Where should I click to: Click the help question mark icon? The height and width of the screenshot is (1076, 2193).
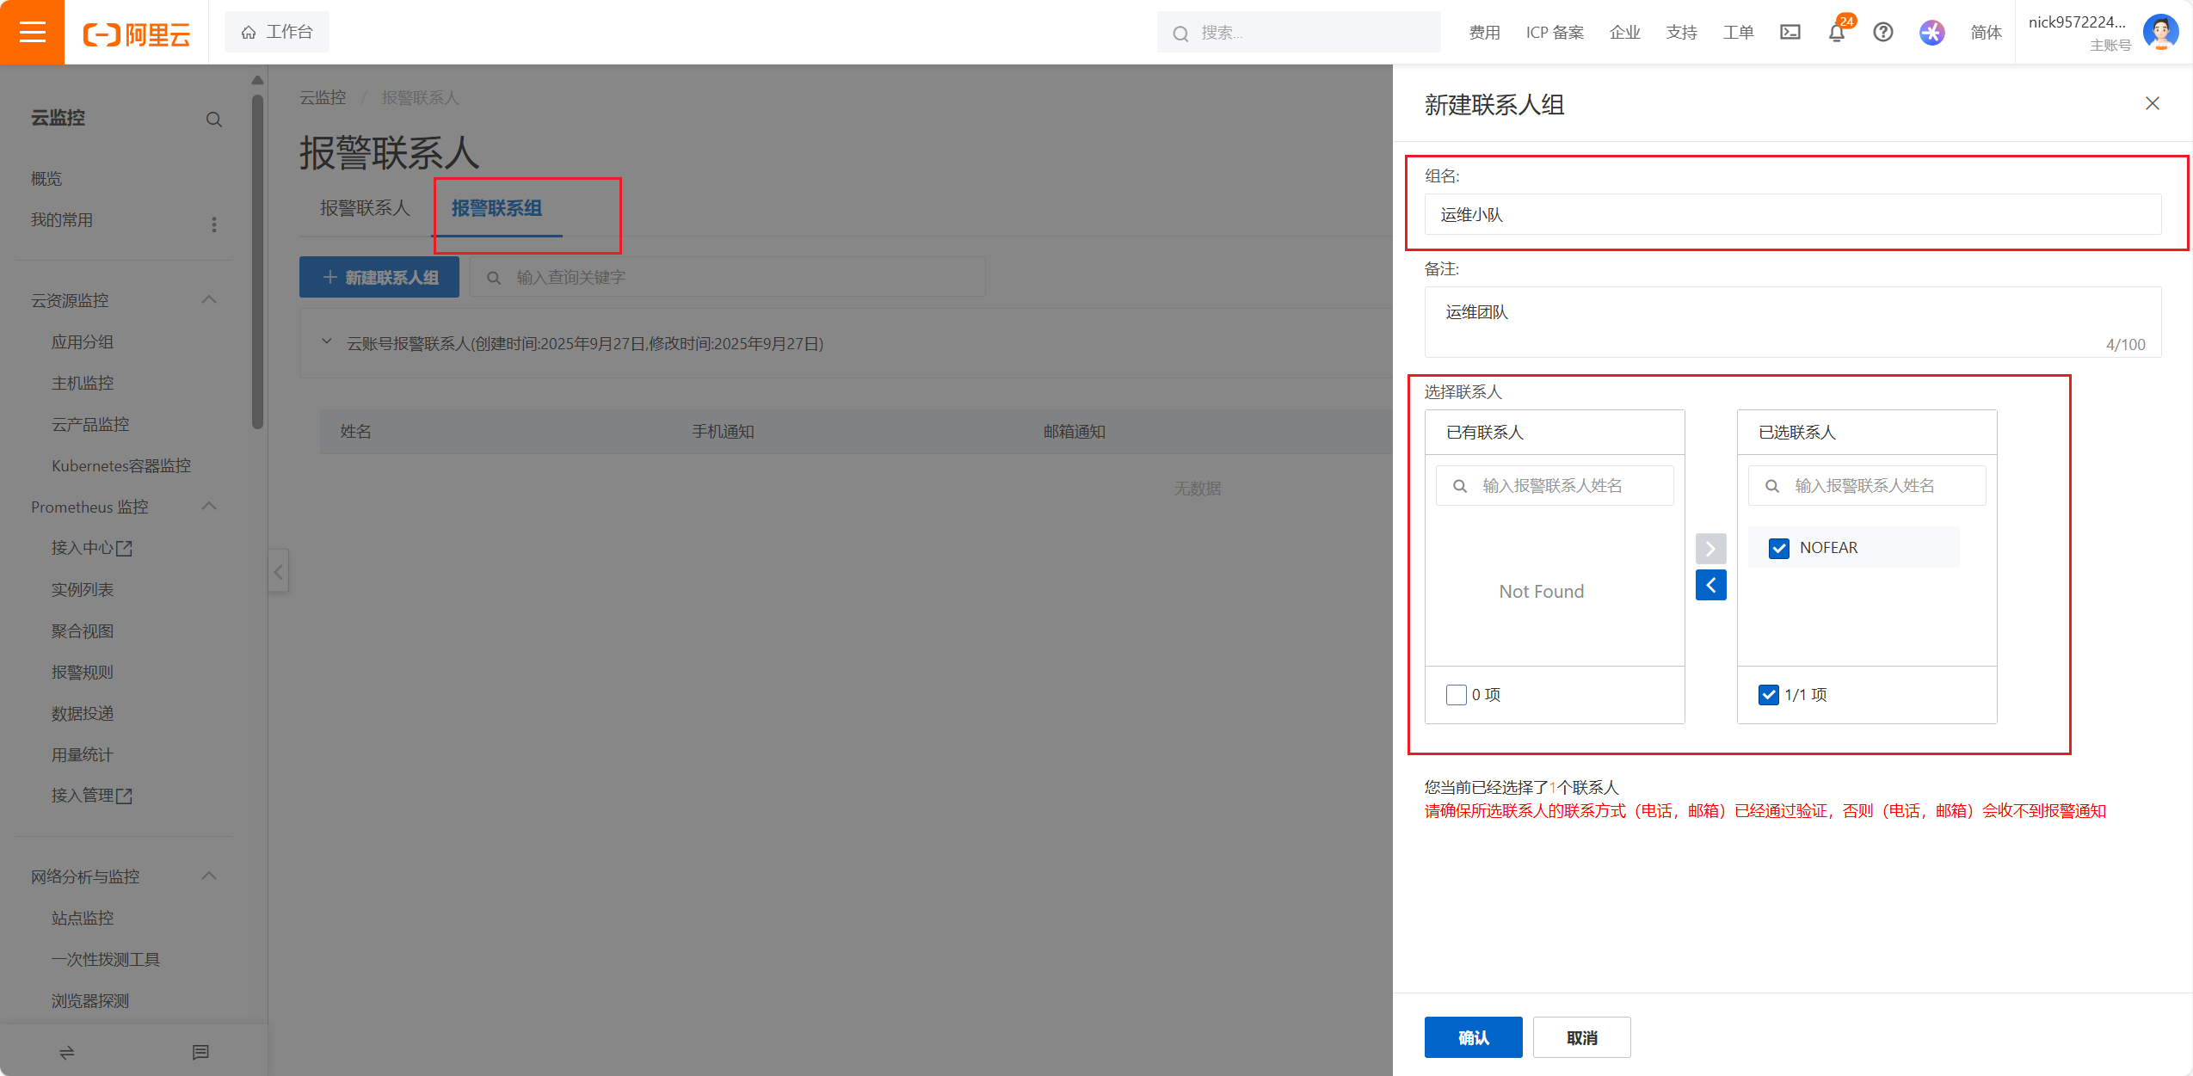point(1882,32)
